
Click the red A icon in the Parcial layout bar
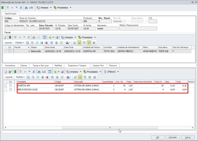point(94,43)
